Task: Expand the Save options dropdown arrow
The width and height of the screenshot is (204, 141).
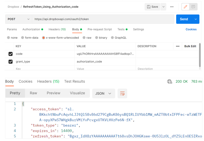Action: (163, 7)
